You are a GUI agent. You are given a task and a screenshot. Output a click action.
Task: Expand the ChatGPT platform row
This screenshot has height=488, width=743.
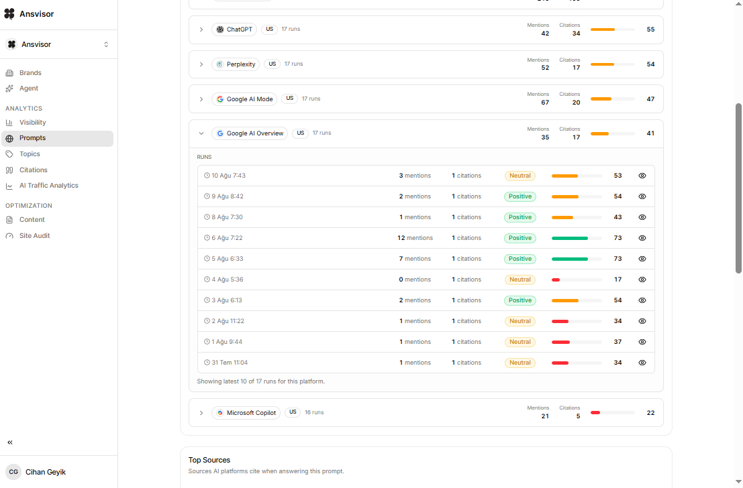[201, 29]
